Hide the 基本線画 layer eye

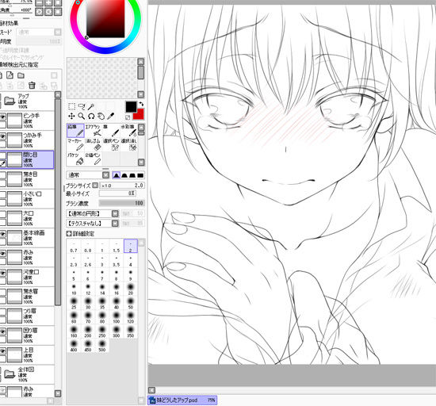tap(2, 234)
